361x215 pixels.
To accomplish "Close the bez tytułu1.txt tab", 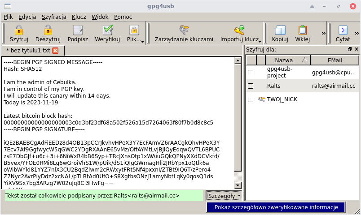I will 55,51.
